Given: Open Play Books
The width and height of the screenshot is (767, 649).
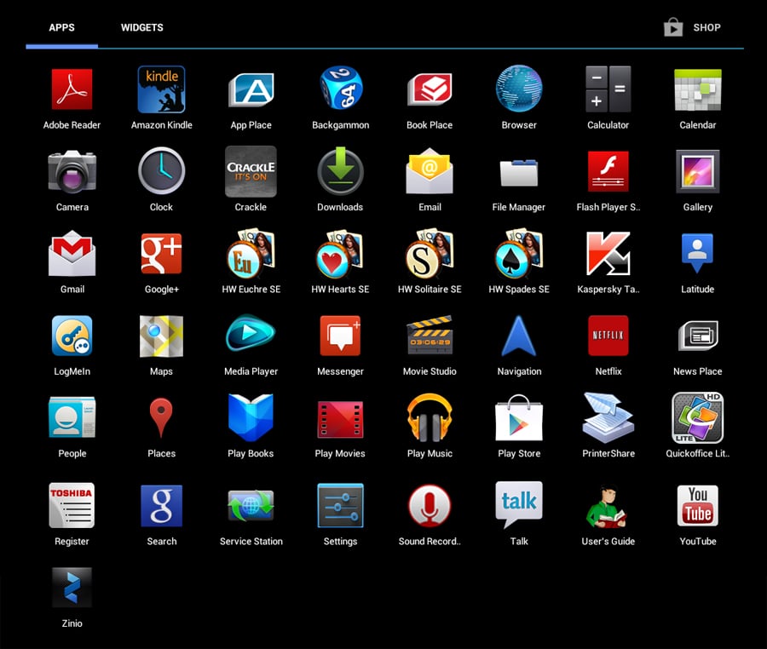Looking at the screenshot, I should pyautogui.click(x=251, y=418).
